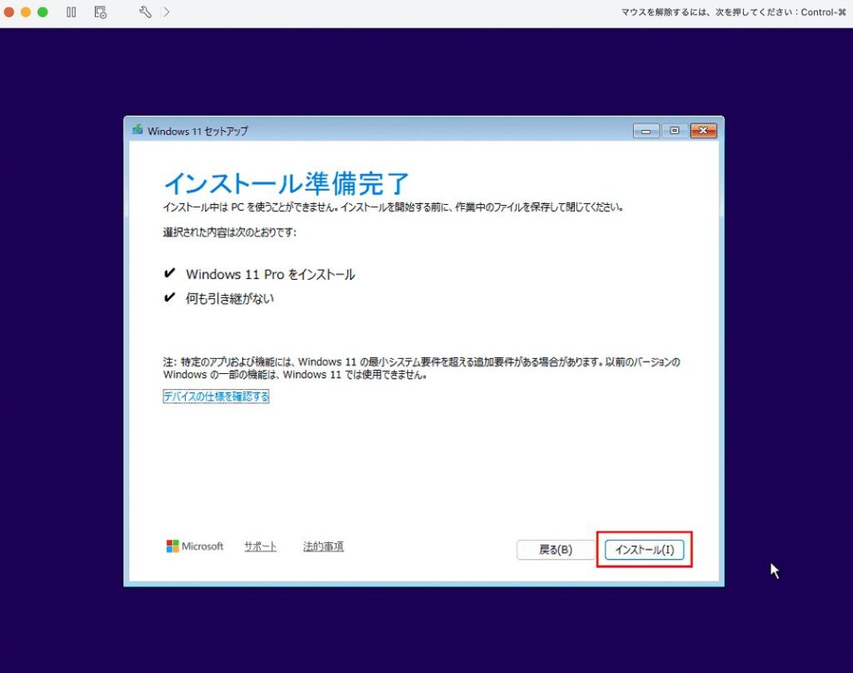Image resolution: width=853 pixels, height=673 pixels.
Task: Close the VM window with the red button
Action: point(8,12)
